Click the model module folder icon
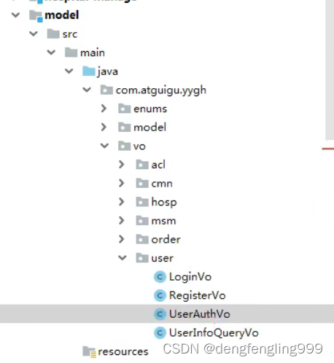 pos(36,16)
